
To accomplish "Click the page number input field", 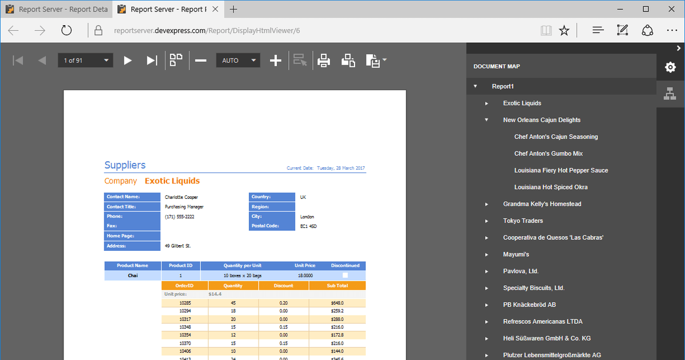I will (x=80, y=60).
